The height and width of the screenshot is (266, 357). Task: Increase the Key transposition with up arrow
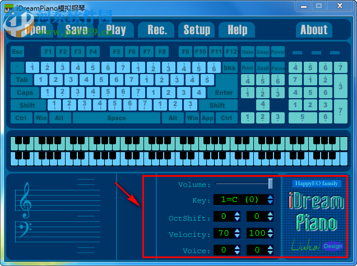(x=270, y=197)
